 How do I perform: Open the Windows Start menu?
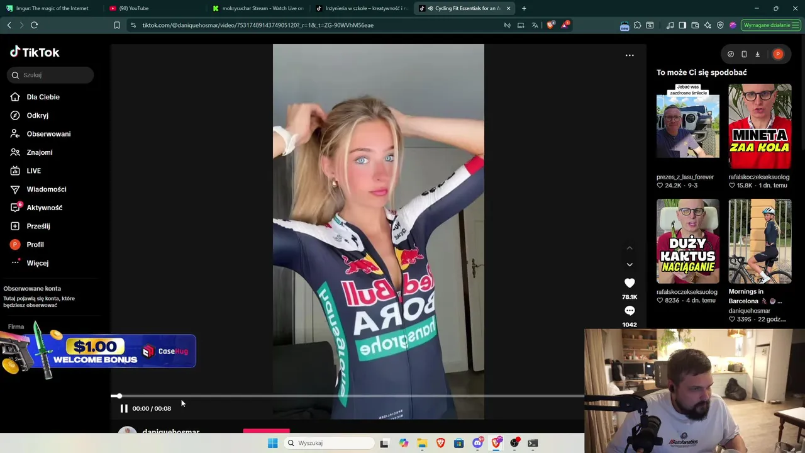(272, 443)
